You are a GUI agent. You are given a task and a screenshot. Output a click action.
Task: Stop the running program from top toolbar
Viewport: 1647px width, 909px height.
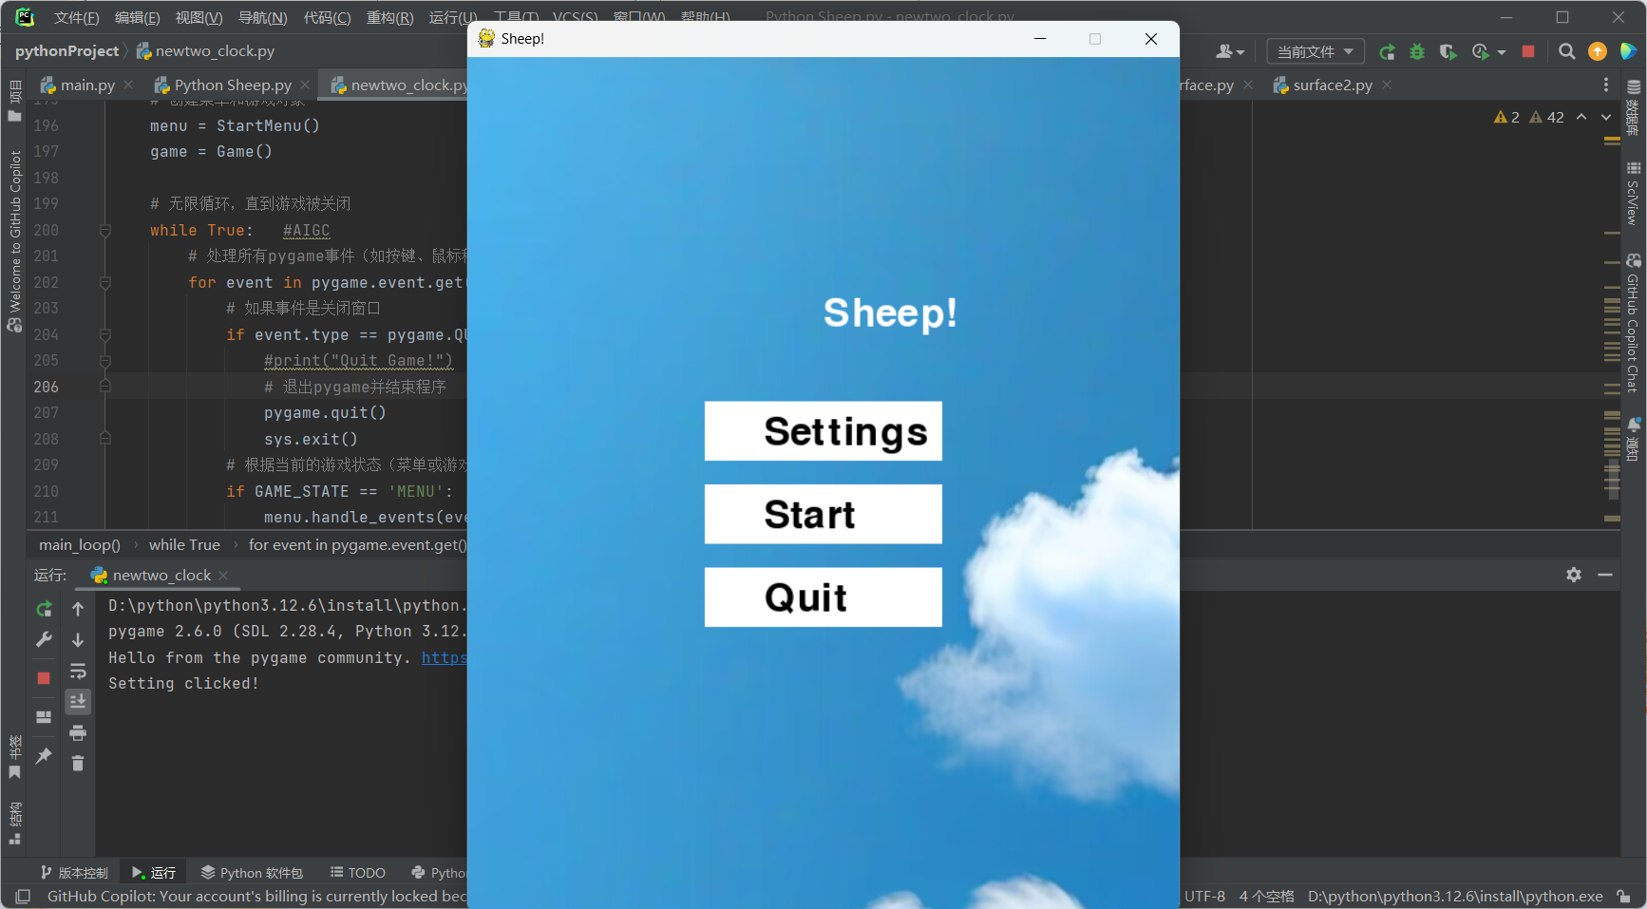point(1528,51)
